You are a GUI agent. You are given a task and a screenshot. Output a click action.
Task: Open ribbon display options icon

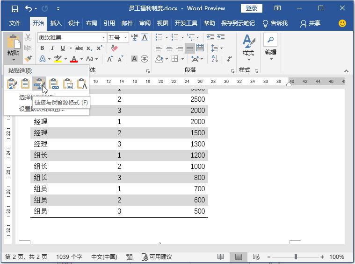coord(277,8)
